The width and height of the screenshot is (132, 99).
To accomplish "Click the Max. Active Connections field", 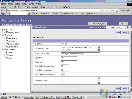I will [x=65, y=66].
